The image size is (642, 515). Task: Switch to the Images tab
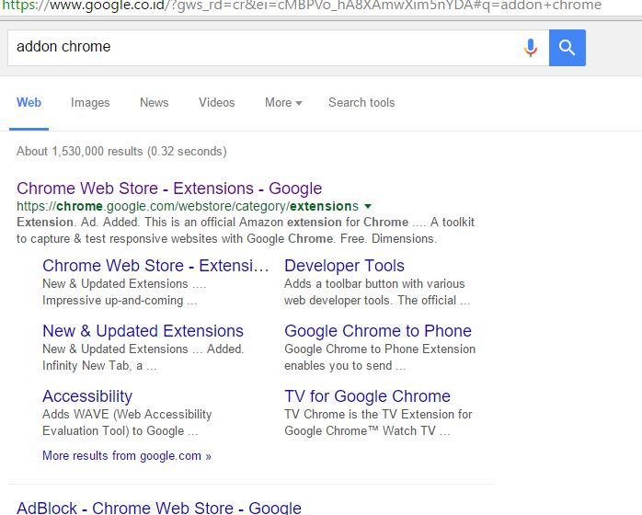(90, 103)
